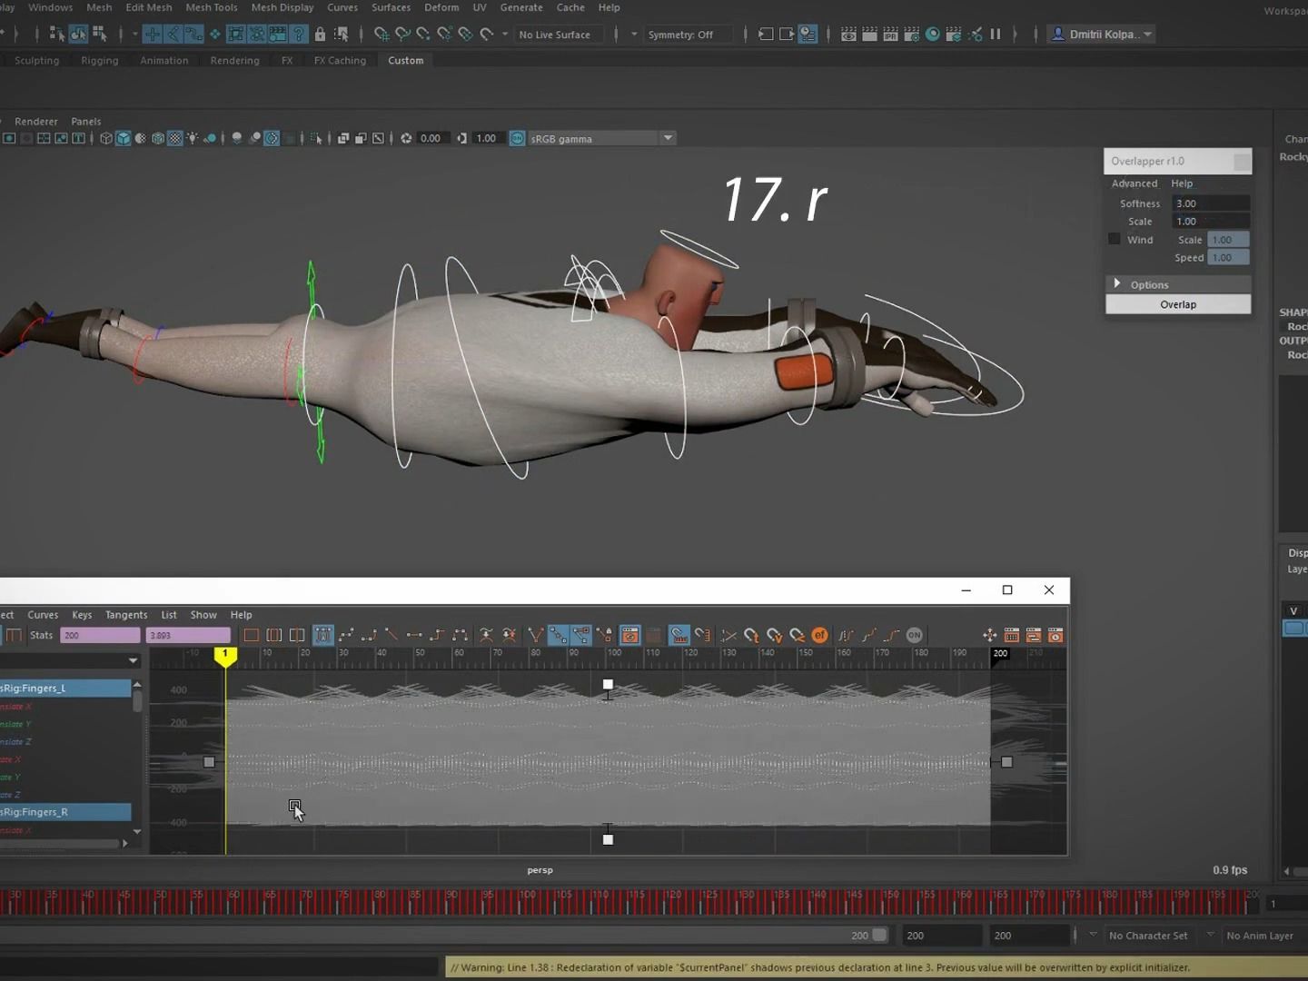Screen dimensions: 1308x981
Task: Open the Curves menu in Graph Editor
Action: (x=43, y=615)
